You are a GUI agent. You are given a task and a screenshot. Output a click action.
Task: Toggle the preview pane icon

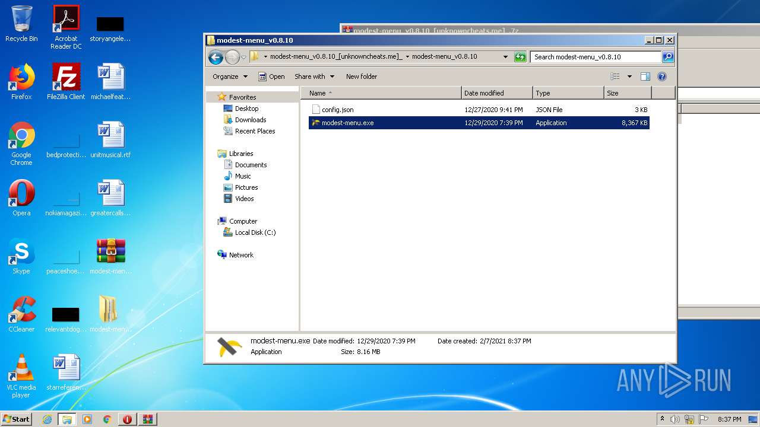(645, 77)
